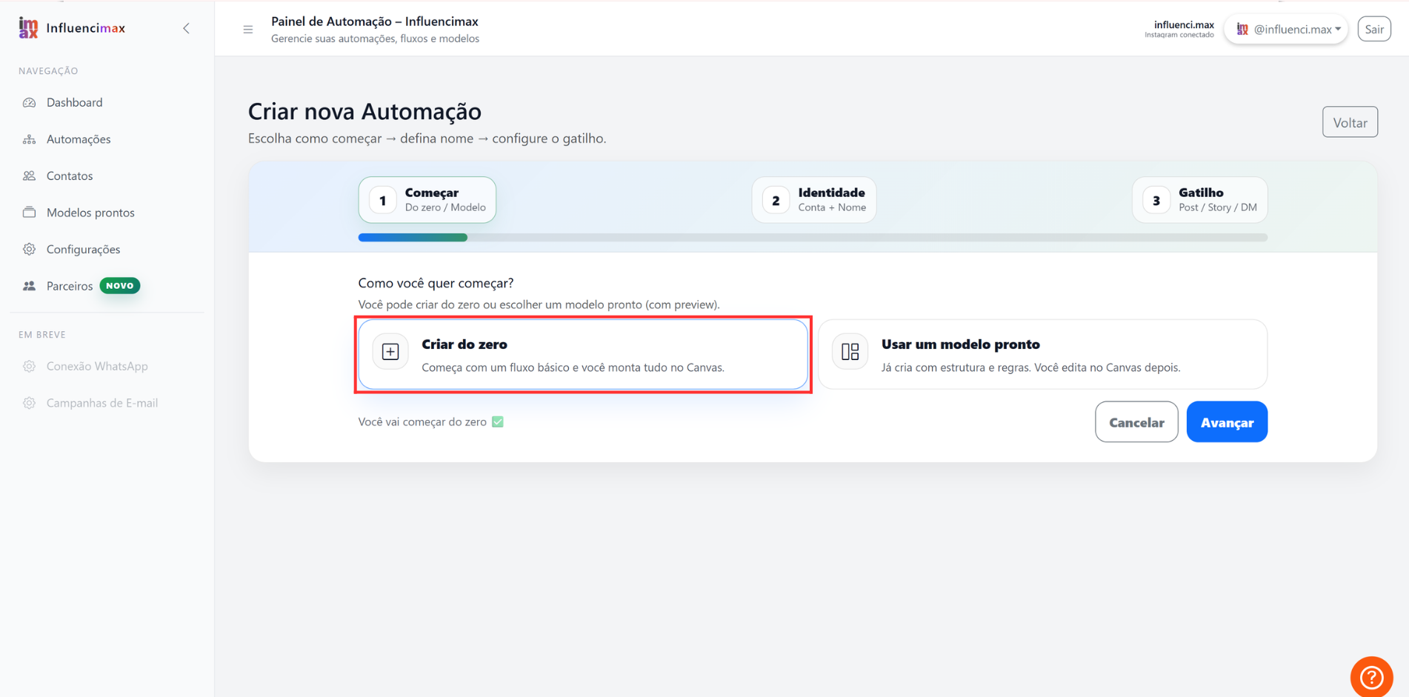Click the Campanhas de E-mail gear icon
This screenshot has width=1409, height=697.
pyautogui.click(x=30, y=403)
